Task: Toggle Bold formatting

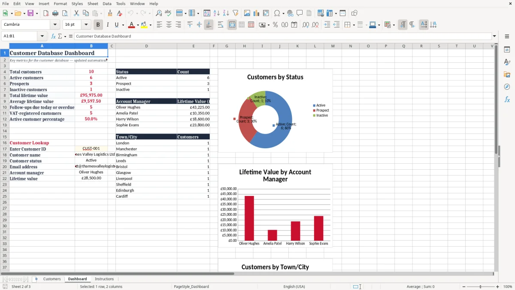Action: pos(98,25)
